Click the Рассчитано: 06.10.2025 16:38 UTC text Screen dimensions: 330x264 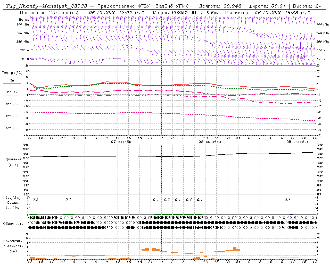[268, 12]
